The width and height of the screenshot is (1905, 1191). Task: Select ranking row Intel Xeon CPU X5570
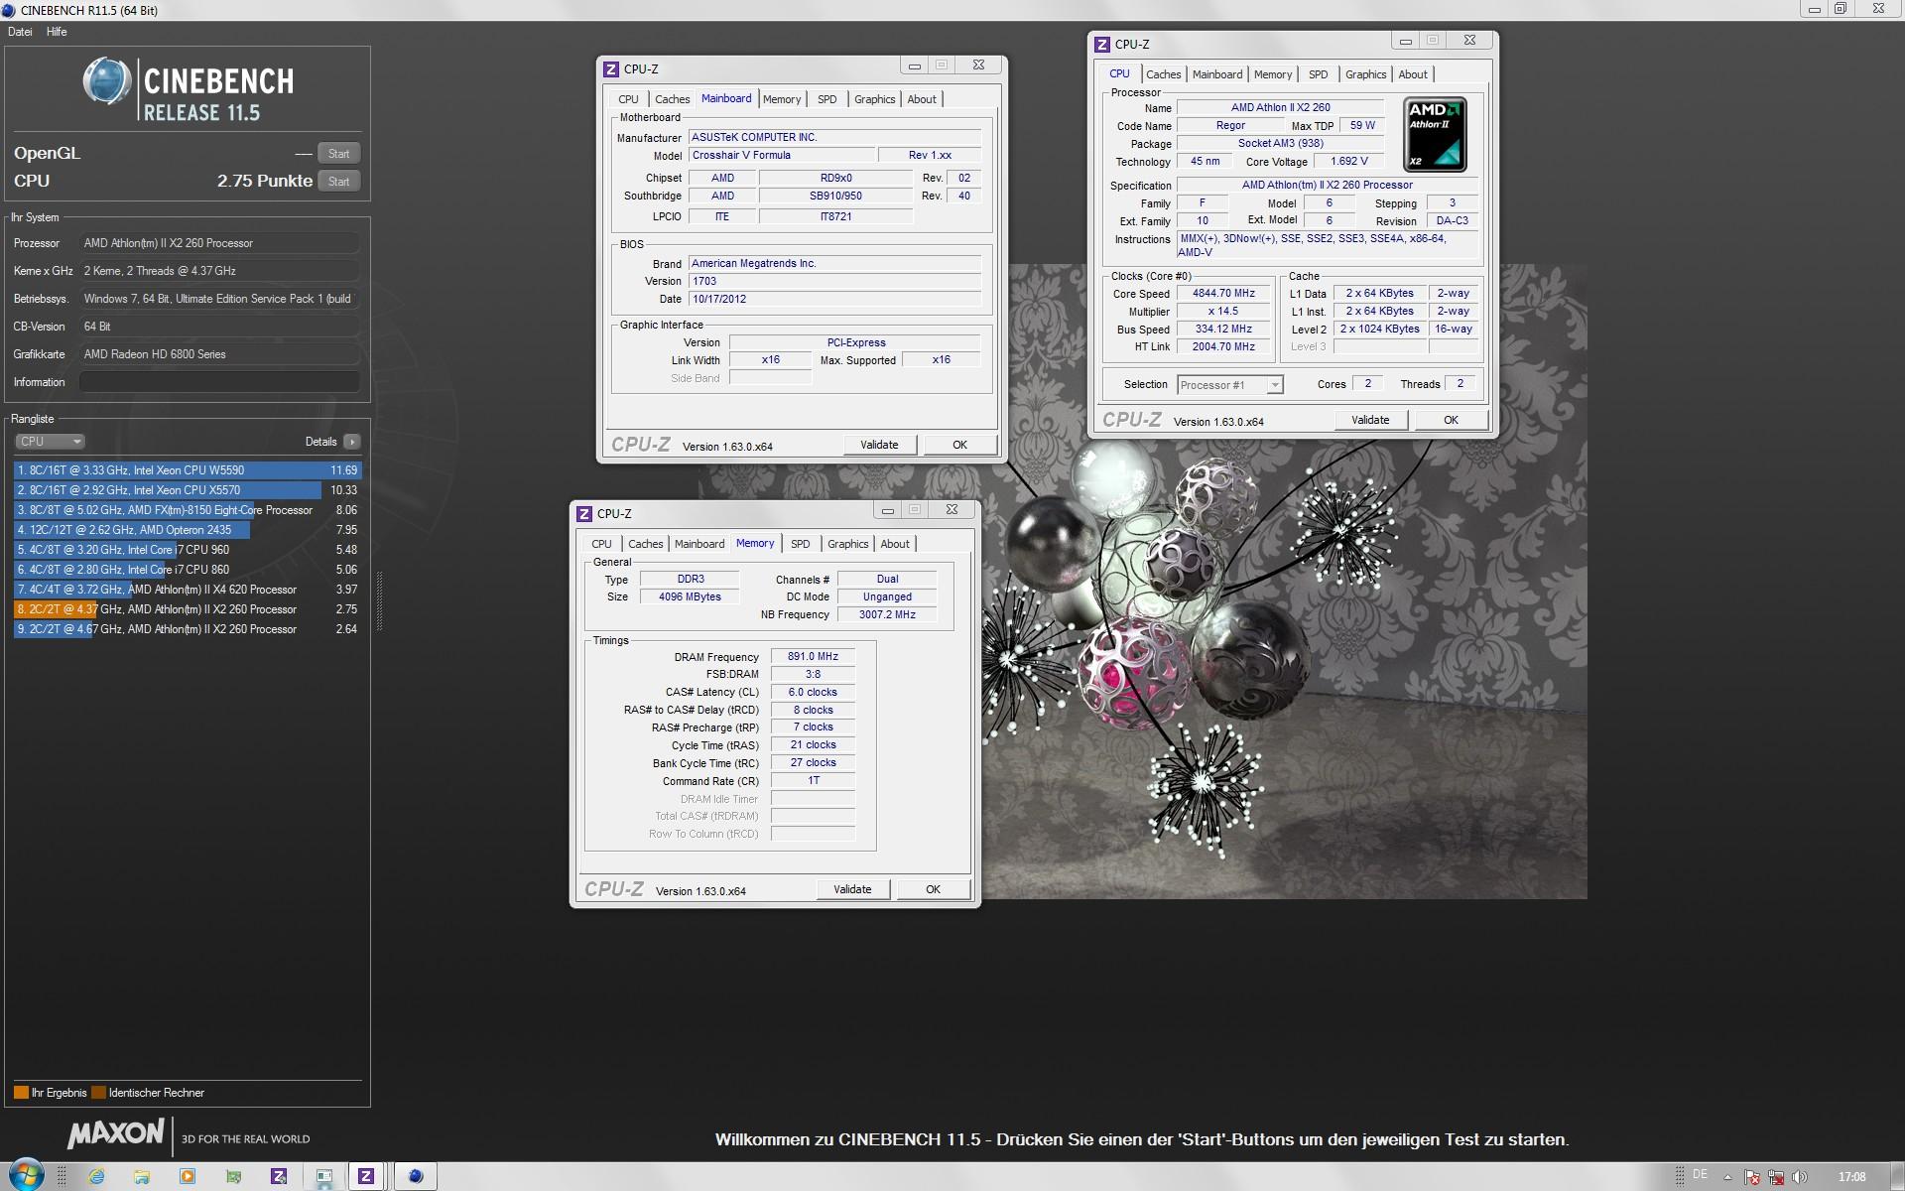pos(188,490)
